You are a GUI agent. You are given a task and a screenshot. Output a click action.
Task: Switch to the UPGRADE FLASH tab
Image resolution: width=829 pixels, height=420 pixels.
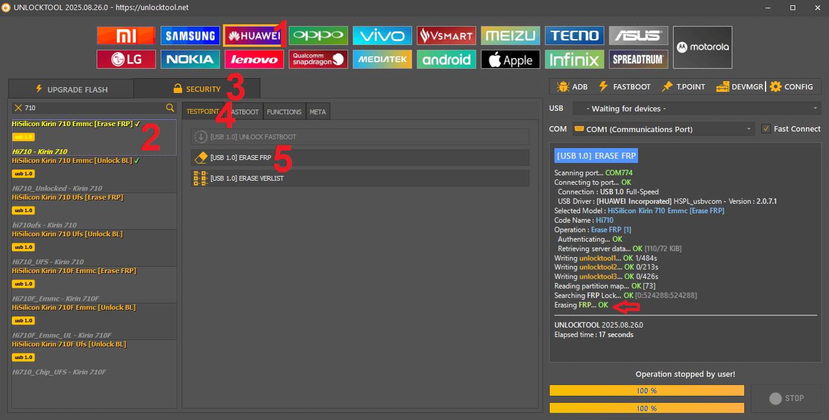pyautogui.click(x=71, y=89)
